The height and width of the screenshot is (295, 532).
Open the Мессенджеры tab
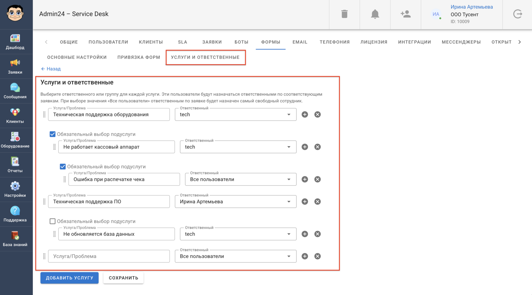pos(461,42)
